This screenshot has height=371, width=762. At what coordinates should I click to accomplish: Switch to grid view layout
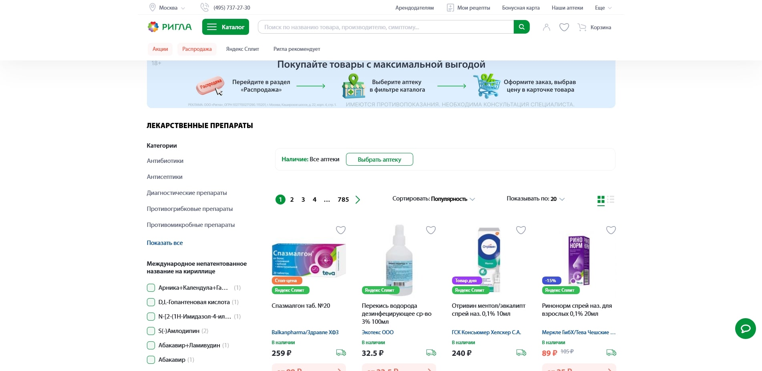[x=601, y=200]
